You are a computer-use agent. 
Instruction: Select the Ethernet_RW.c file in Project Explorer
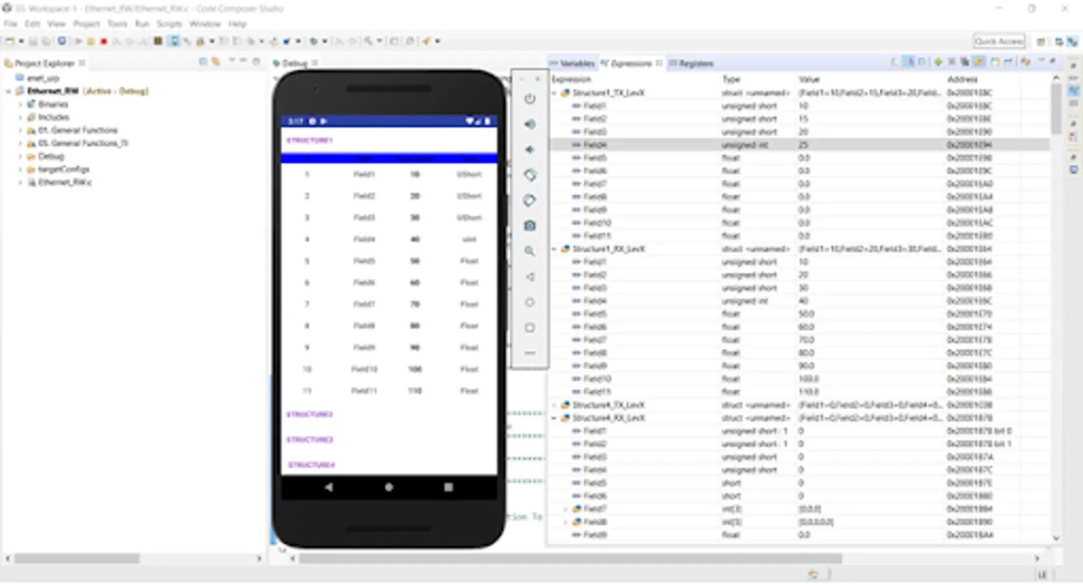coord(60,182)
